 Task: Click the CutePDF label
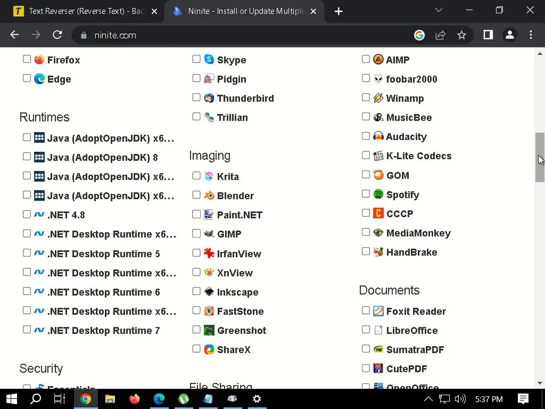pyautogui.click(x=407, y=369)
